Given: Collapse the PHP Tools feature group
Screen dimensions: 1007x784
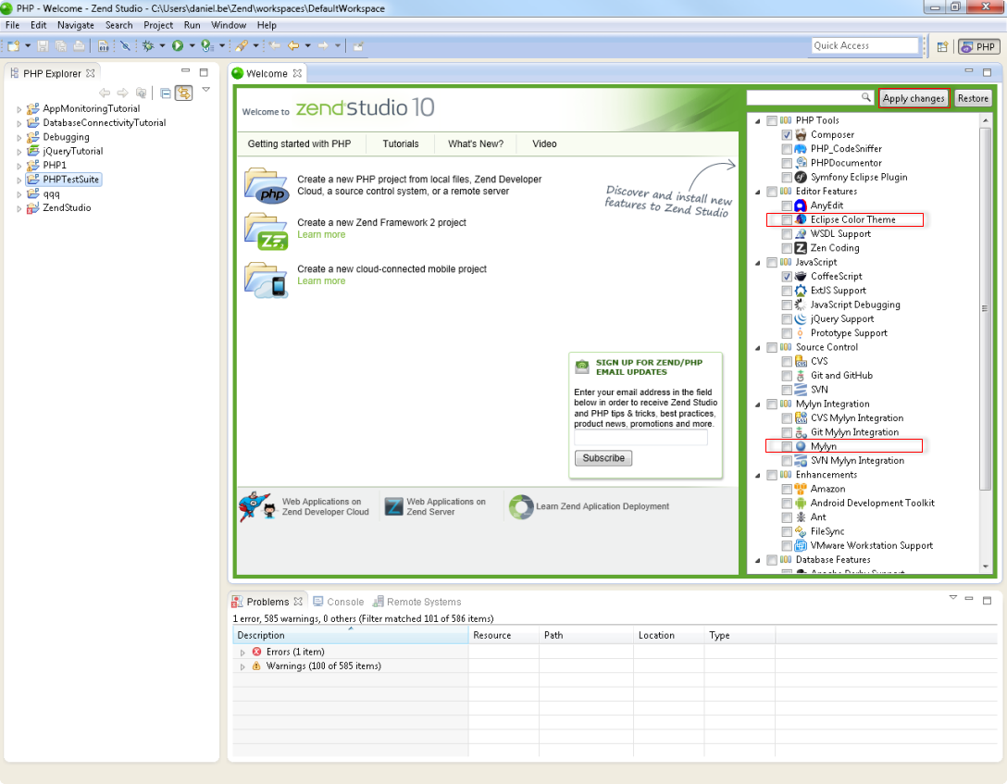Looking at the screenshot, I should pyautogui.click(x=758, y=120).
